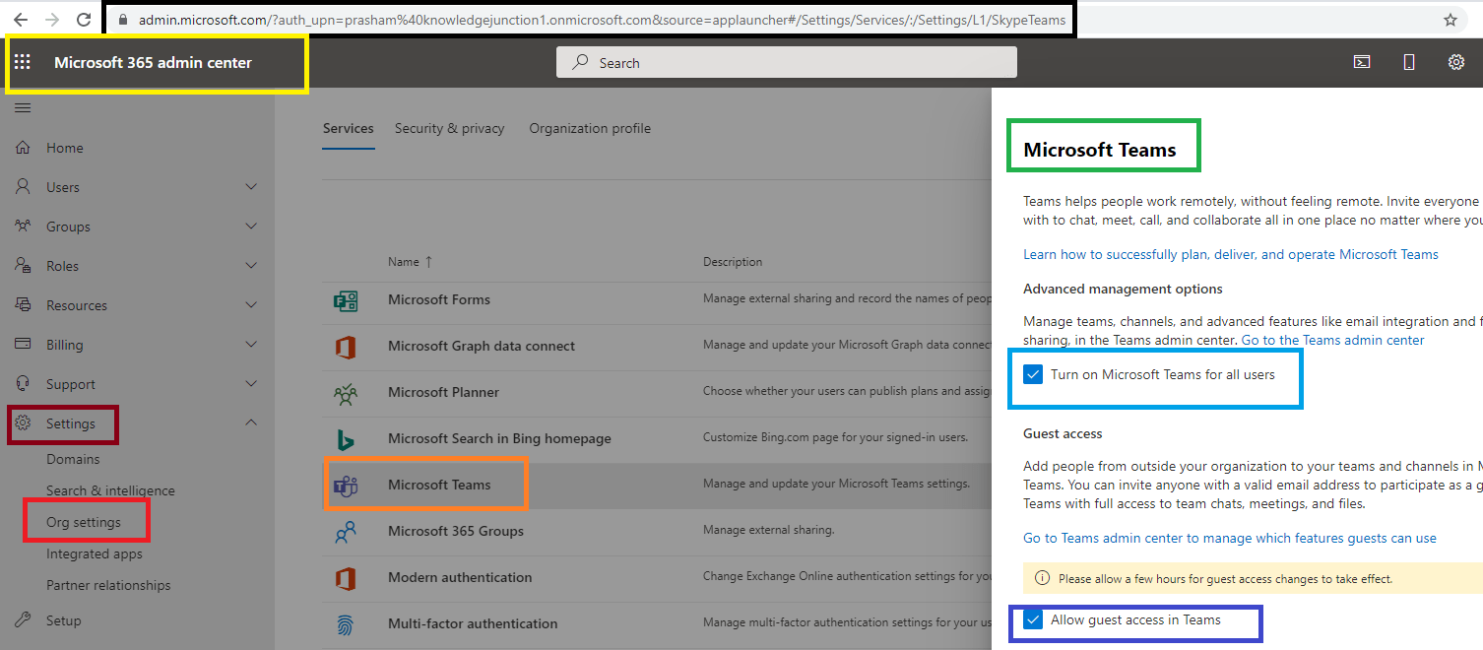This screenshot has height=650, width=1483.
Task: Open Search & intelligence settings
Action: (110, 490)
